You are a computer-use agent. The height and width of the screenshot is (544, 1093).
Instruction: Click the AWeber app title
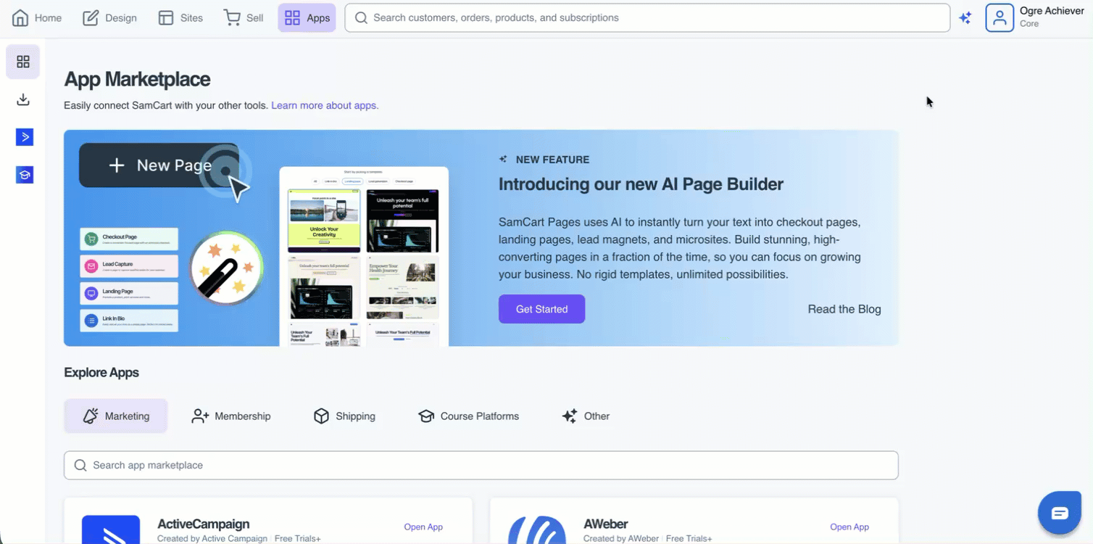click(606, 524)
